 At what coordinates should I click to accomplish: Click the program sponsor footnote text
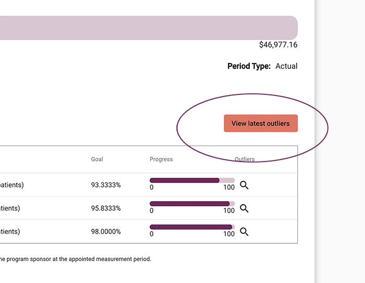point(76,259)
